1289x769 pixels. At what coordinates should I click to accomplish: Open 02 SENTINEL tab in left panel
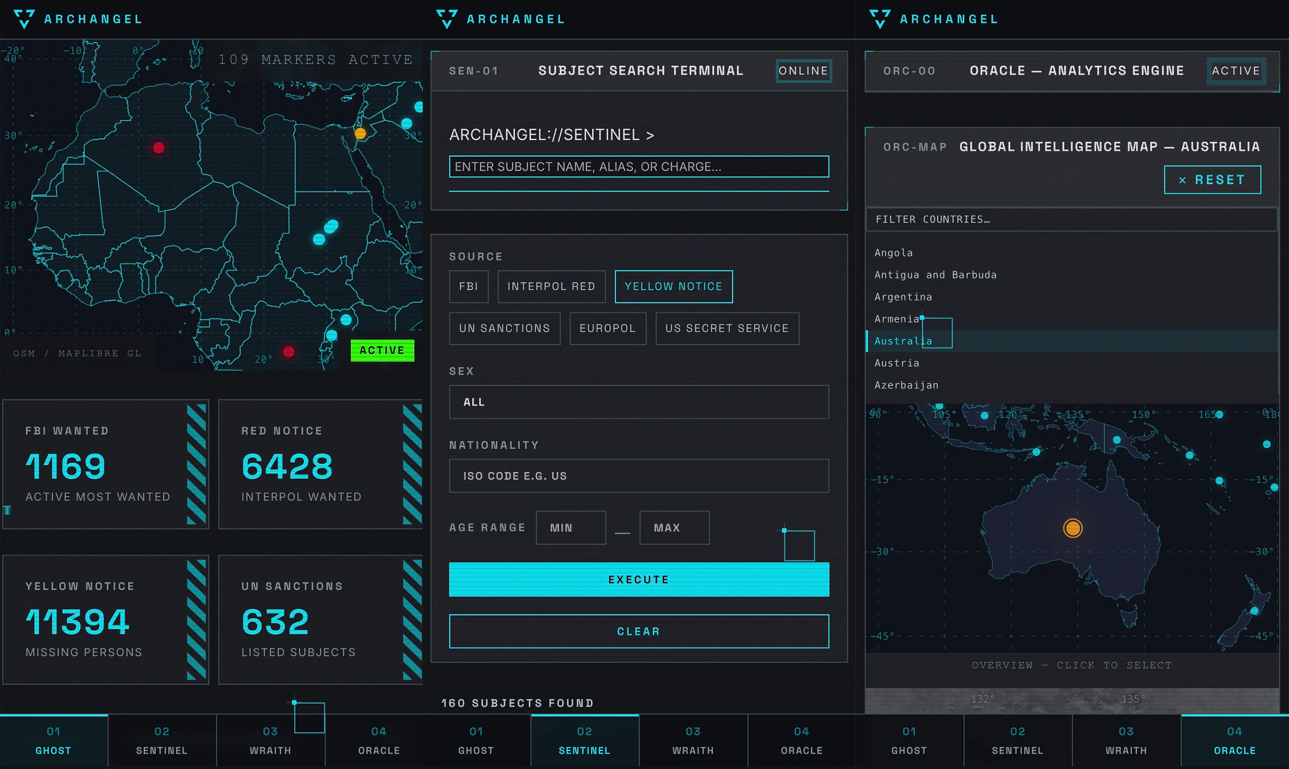click(162, 741)
